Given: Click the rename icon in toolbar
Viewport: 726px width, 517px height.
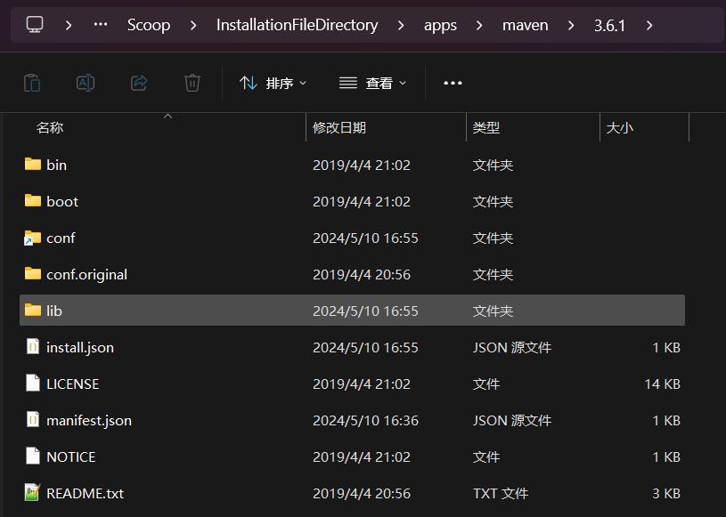Looking at the screenshot, I should click(86, 83).
